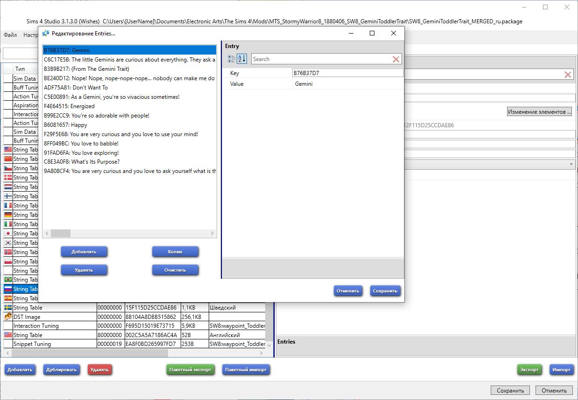The width and height of the screenshot is (578, 400).
Task: Switch property grid to categorized view
Action: [232, 59]
